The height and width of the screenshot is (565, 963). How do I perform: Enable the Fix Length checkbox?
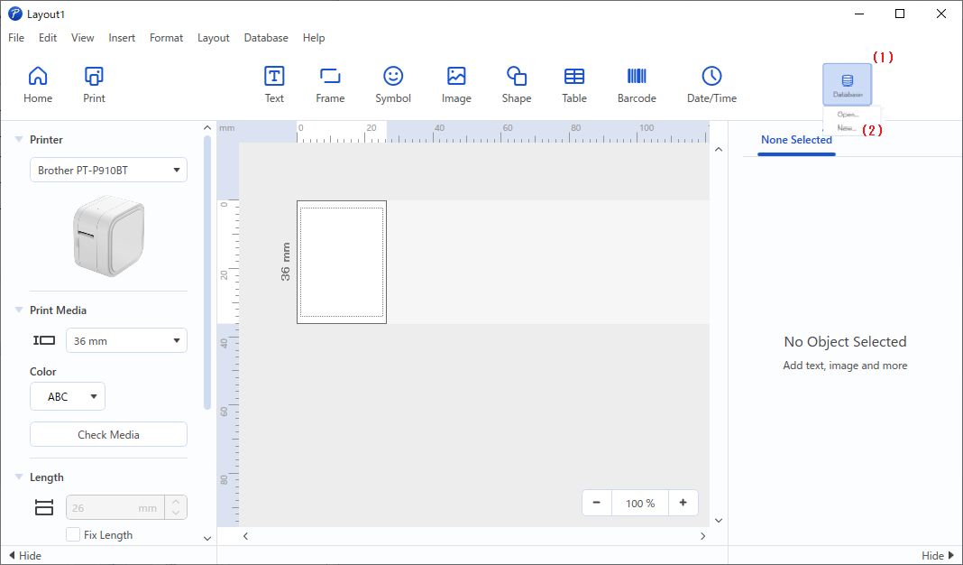(x=74, y=535)
